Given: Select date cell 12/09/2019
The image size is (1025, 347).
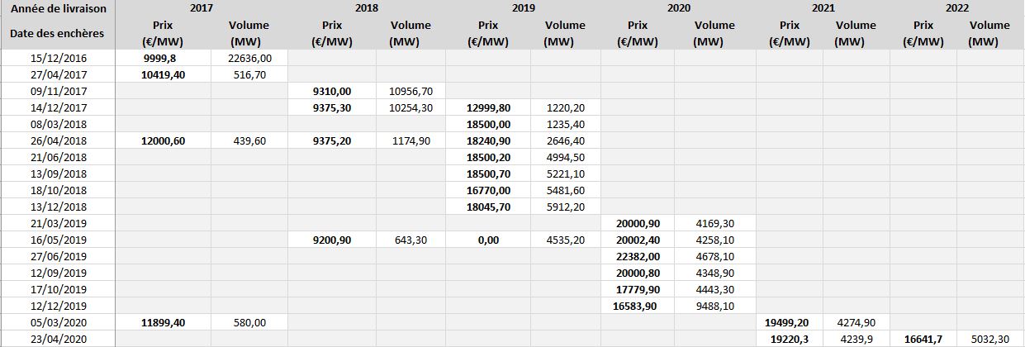Looking at the screenshot, I should pyautogui.click(x=58, y=273).
